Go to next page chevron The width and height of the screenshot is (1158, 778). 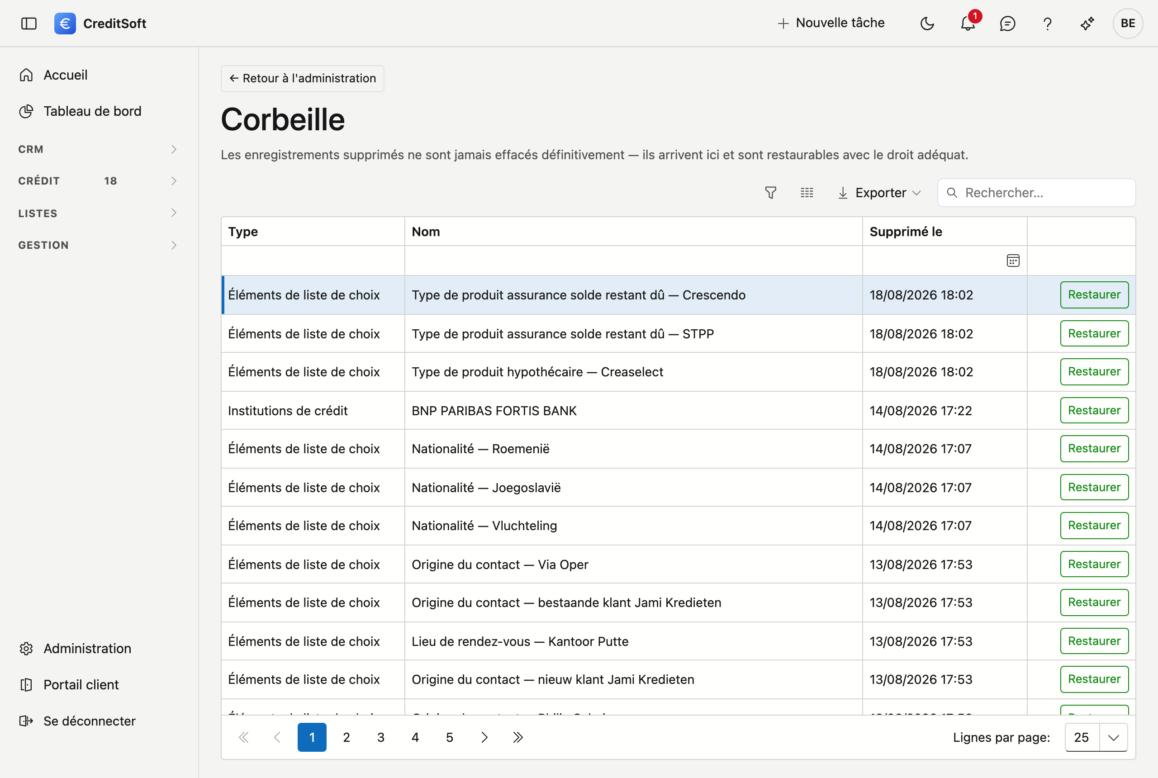484,738
